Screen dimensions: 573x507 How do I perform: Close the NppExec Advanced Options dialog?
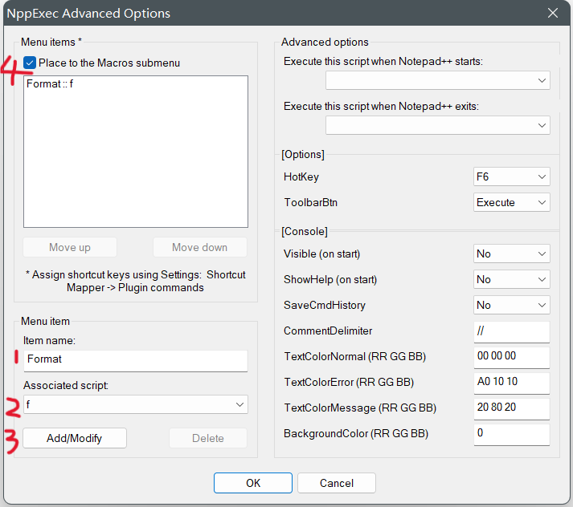pos(552,14)
